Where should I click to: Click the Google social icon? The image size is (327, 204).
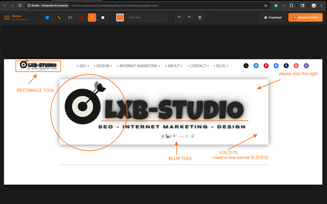pyautogui.click(x=296, y=66)
